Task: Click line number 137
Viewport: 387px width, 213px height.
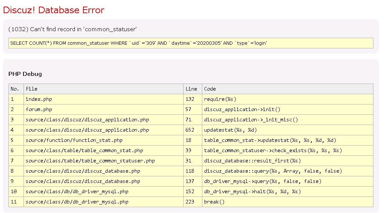Action: [192, 181]
